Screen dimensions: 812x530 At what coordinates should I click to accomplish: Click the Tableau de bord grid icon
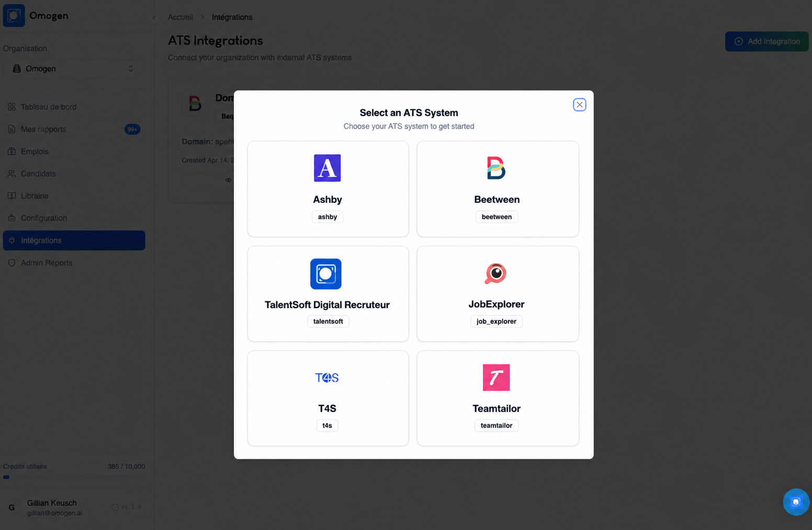tap(12, 107)
